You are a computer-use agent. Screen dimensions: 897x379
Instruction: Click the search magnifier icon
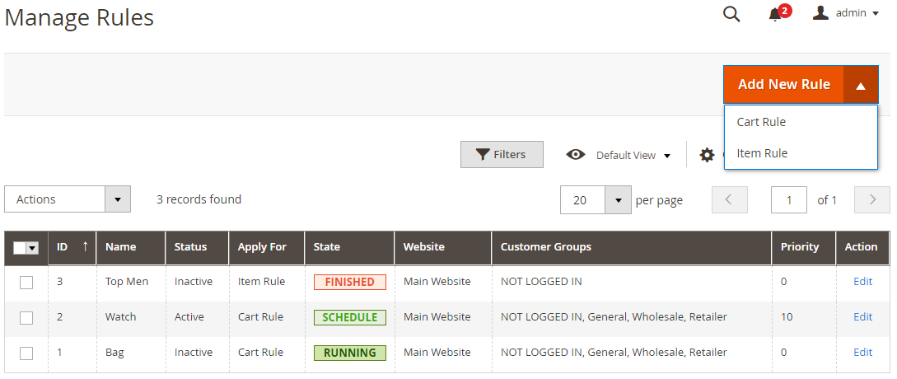click(x=731, y=14)
